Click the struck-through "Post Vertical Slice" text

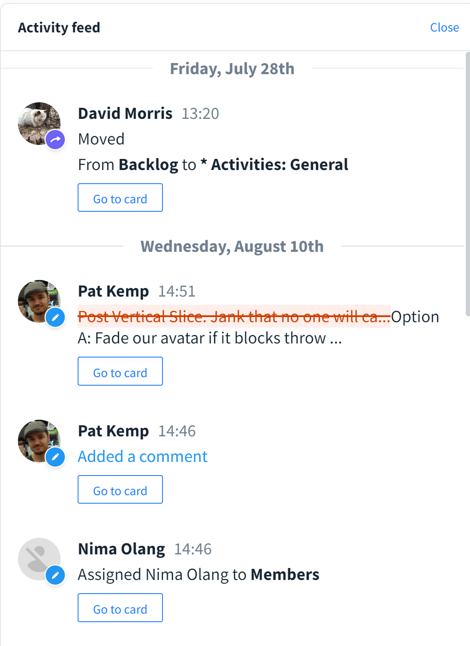click(234, 317)
